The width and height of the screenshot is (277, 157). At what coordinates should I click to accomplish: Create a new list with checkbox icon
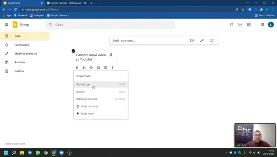192,40
